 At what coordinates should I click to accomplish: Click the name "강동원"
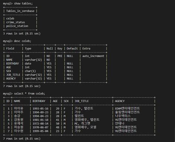18,120
